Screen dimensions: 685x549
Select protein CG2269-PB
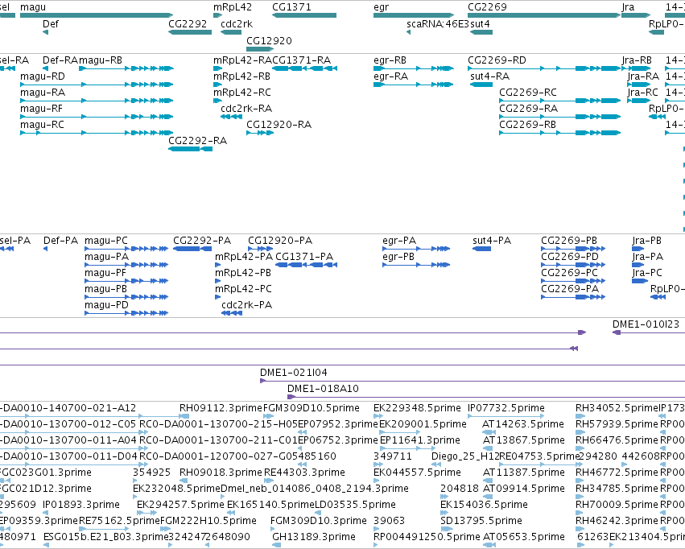click(569, 241)
